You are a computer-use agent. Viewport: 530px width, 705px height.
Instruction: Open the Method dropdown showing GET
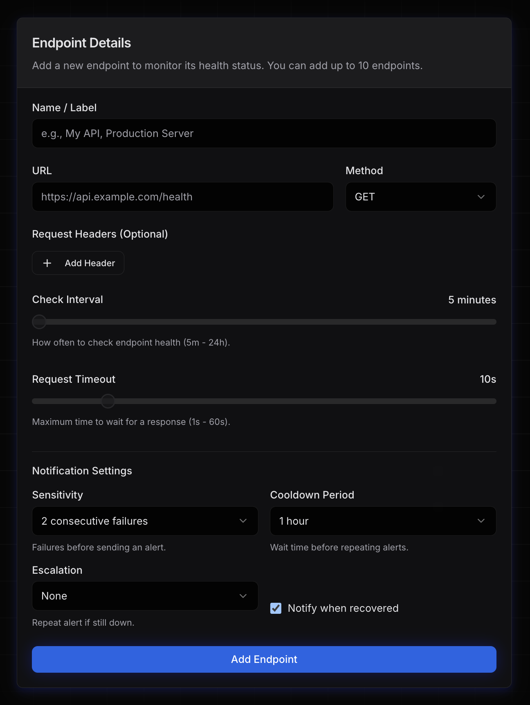tap(420, 197)
